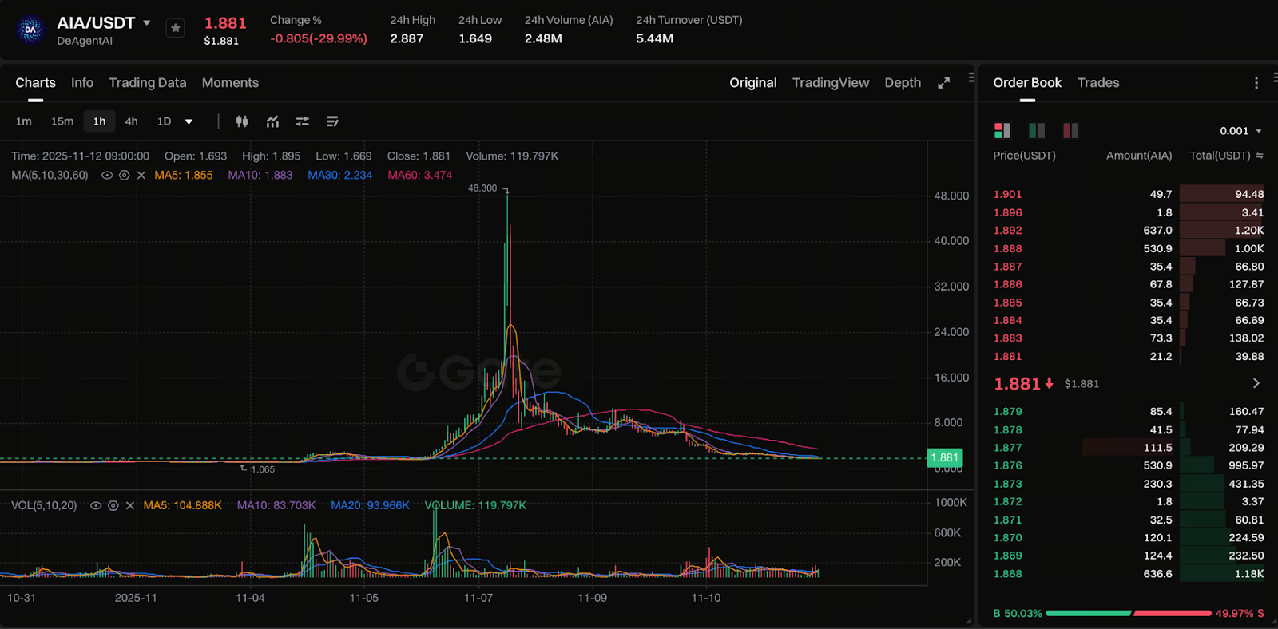Open Order Book three-dot options menu
Screen dimensions: 1278x629
point(1256,83)
